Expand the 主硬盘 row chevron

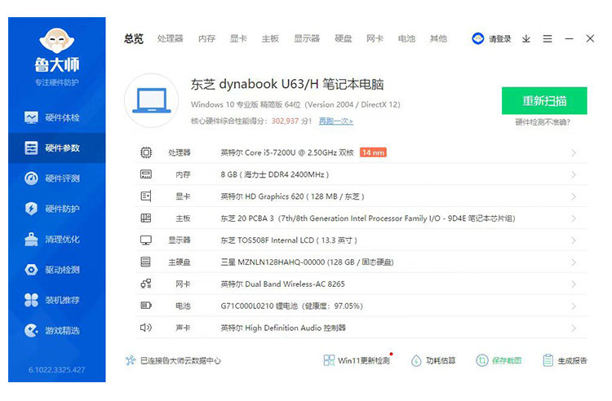574,262
